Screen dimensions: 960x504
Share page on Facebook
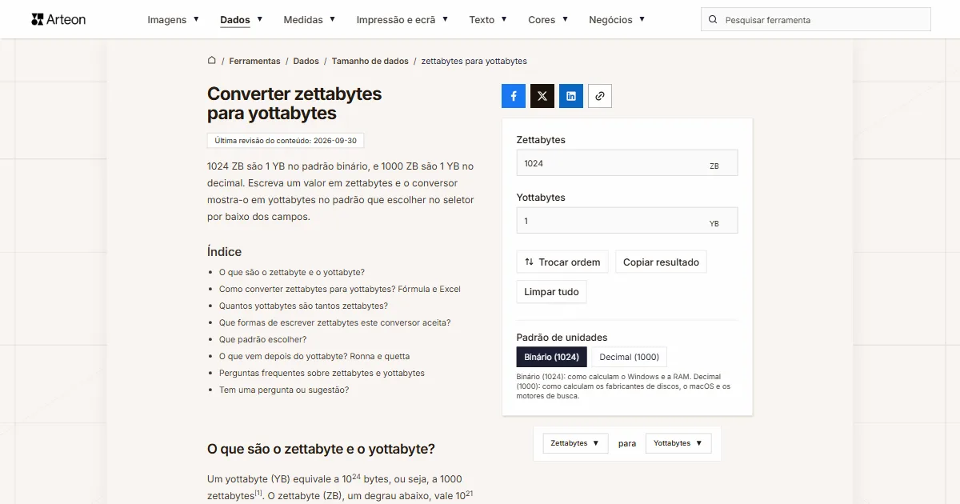[x=514, y=96]
